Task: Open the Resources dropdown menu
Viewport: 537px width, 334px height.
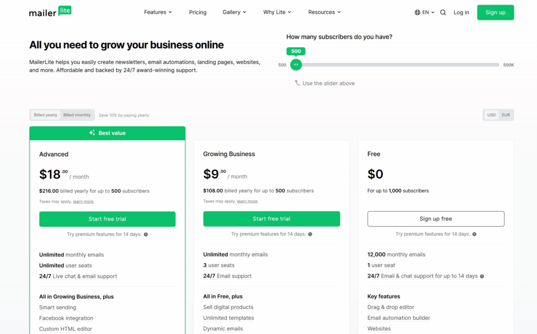Action: pos(324,13)
